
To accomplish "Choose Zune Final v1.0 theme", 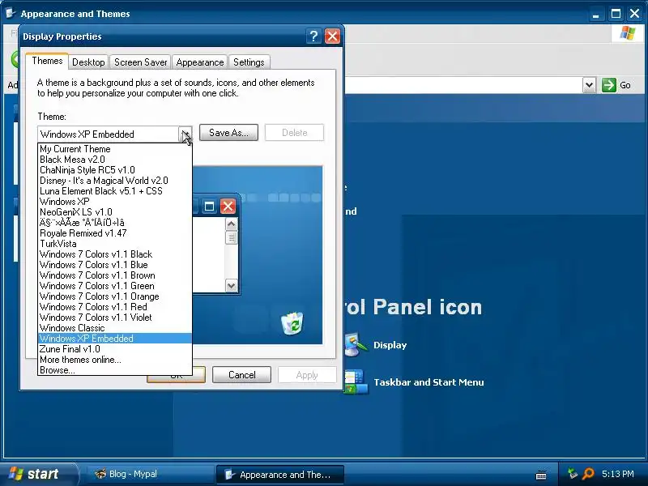I will pyautogui.click(x=115, y=349).
